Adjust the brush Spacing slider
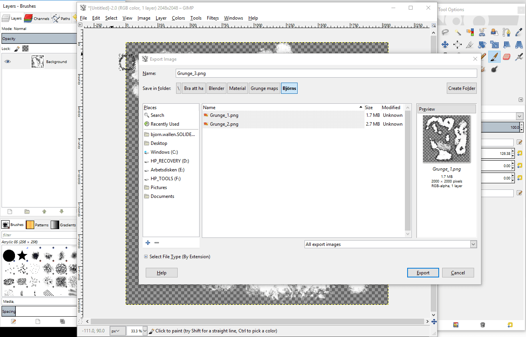526x337 pixels. pos(38,311)
